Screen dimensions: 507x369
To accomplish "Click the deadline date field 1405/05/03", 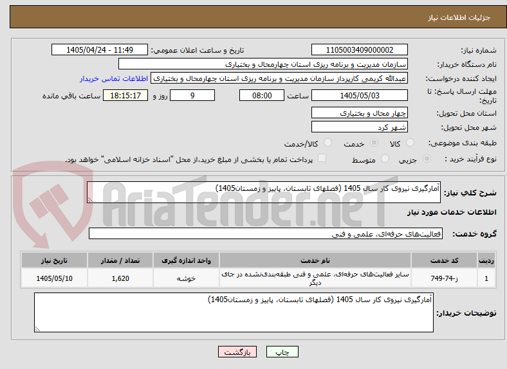I will [x=360, y=95].
